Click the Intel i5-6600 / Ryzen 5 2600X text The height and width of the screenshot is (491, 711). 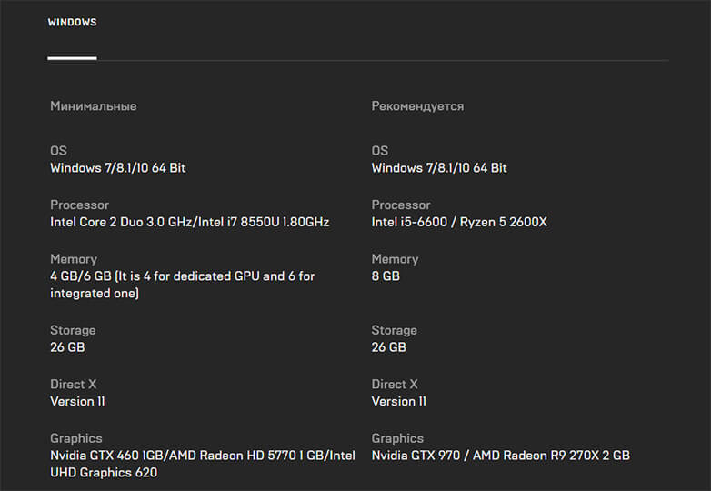tap(459, 222)
